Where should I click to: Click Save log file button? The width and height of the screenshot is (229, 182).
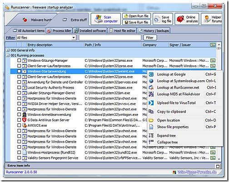pos(163,19)
